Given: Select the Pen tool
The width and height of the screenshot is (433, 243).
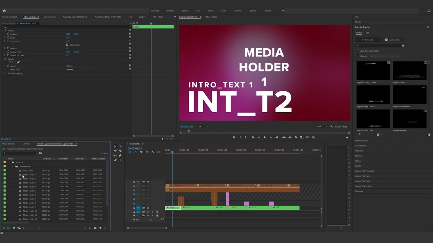Looking at the screenshot, I should tap(120, 156).
